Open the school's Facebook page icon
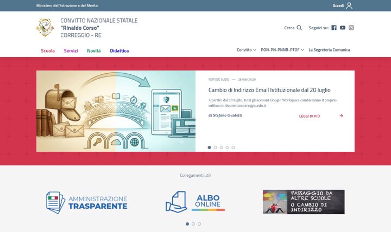Screen dimensions: 391x244 pyautogui.click(x=334, y=28)
